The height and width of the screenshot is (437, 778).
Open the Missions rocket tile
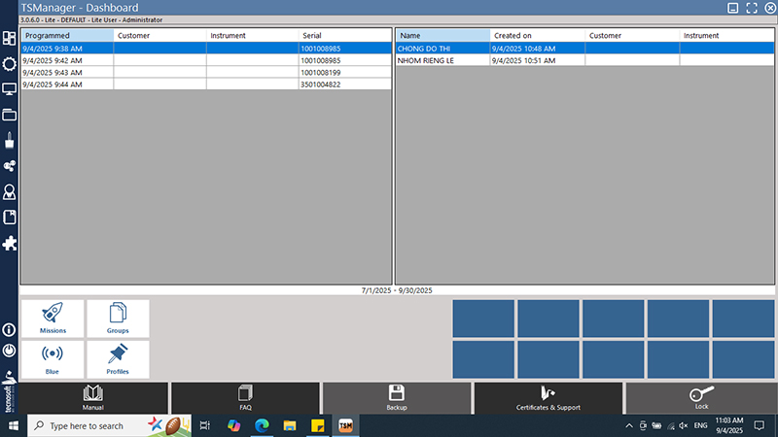53,319
